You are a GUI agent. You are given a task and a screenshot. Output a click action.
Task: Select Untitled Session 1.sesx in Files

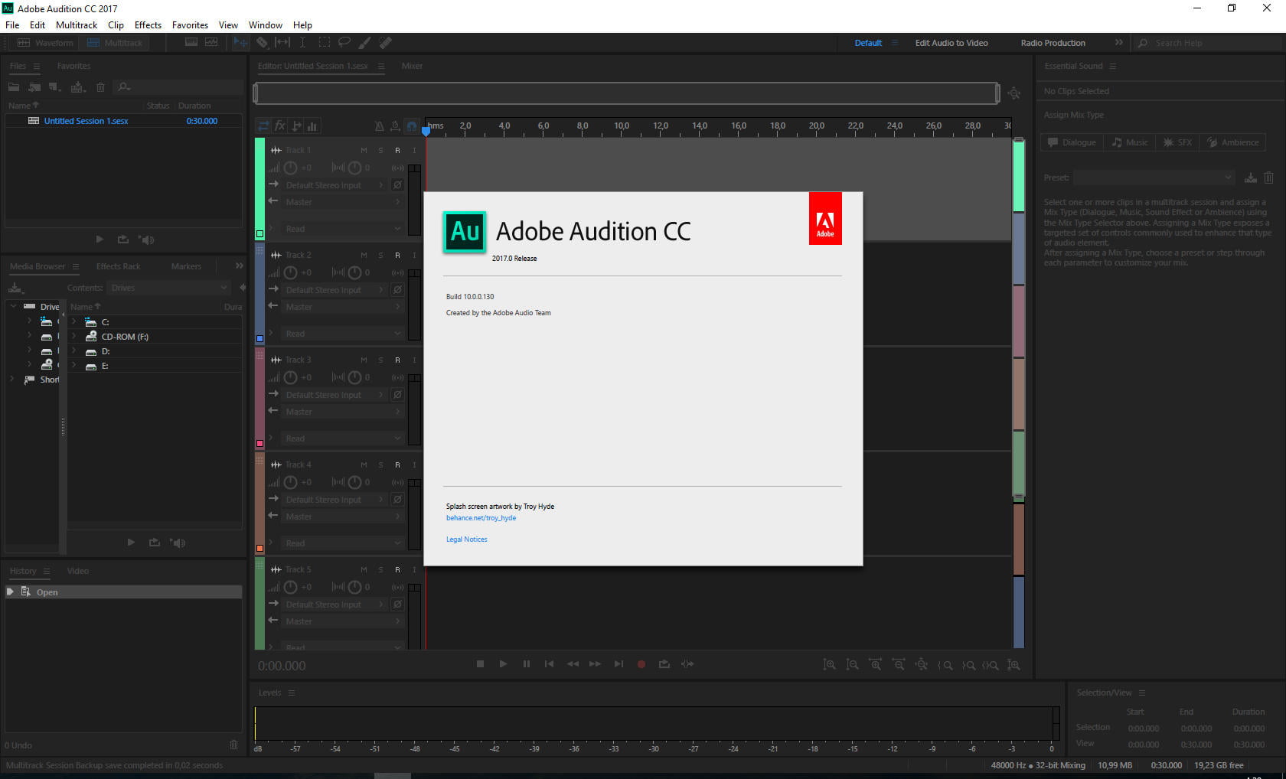86,121
